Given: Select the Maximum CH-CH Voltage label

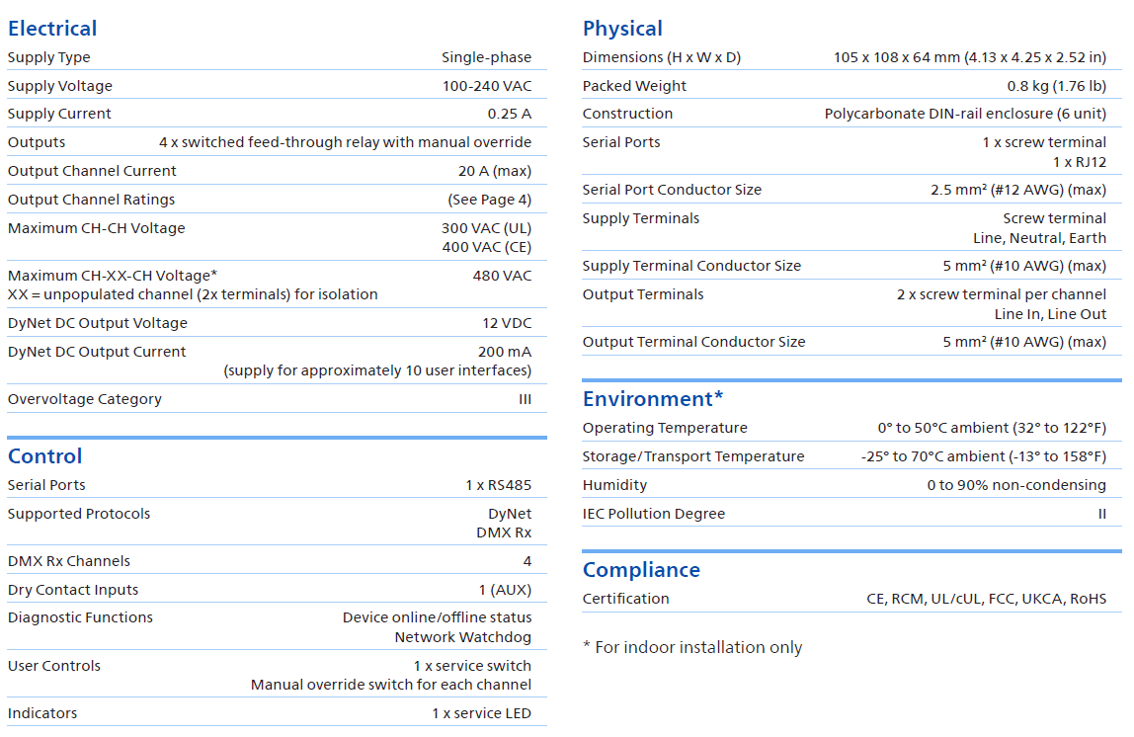Looking at the screenshot, I should (96, 228).
